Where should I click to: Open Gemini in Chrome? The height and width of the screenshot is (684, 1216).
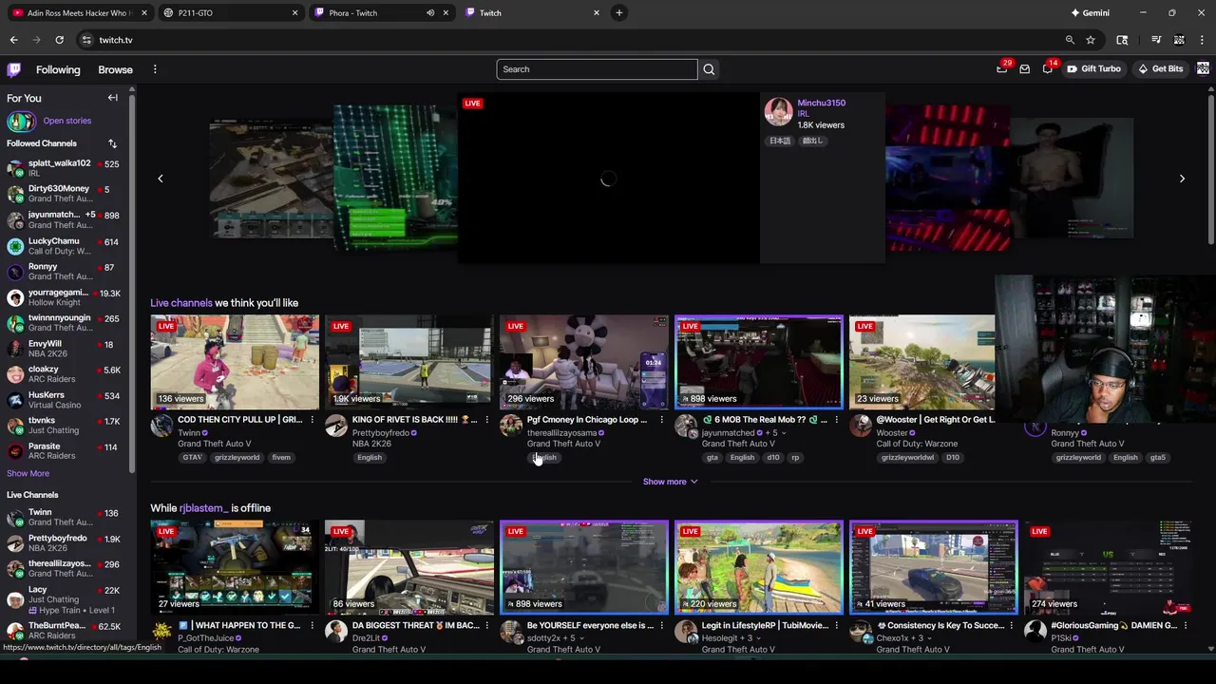1091,12
